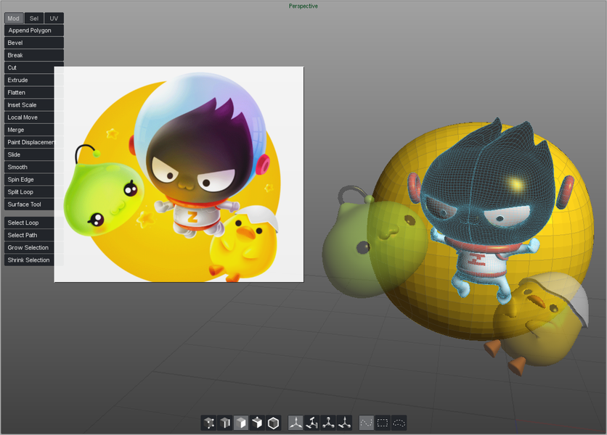Screen dimensions: 607x435
Task: Choose the Inset Scale tool
Action: [x=30, y=105]
